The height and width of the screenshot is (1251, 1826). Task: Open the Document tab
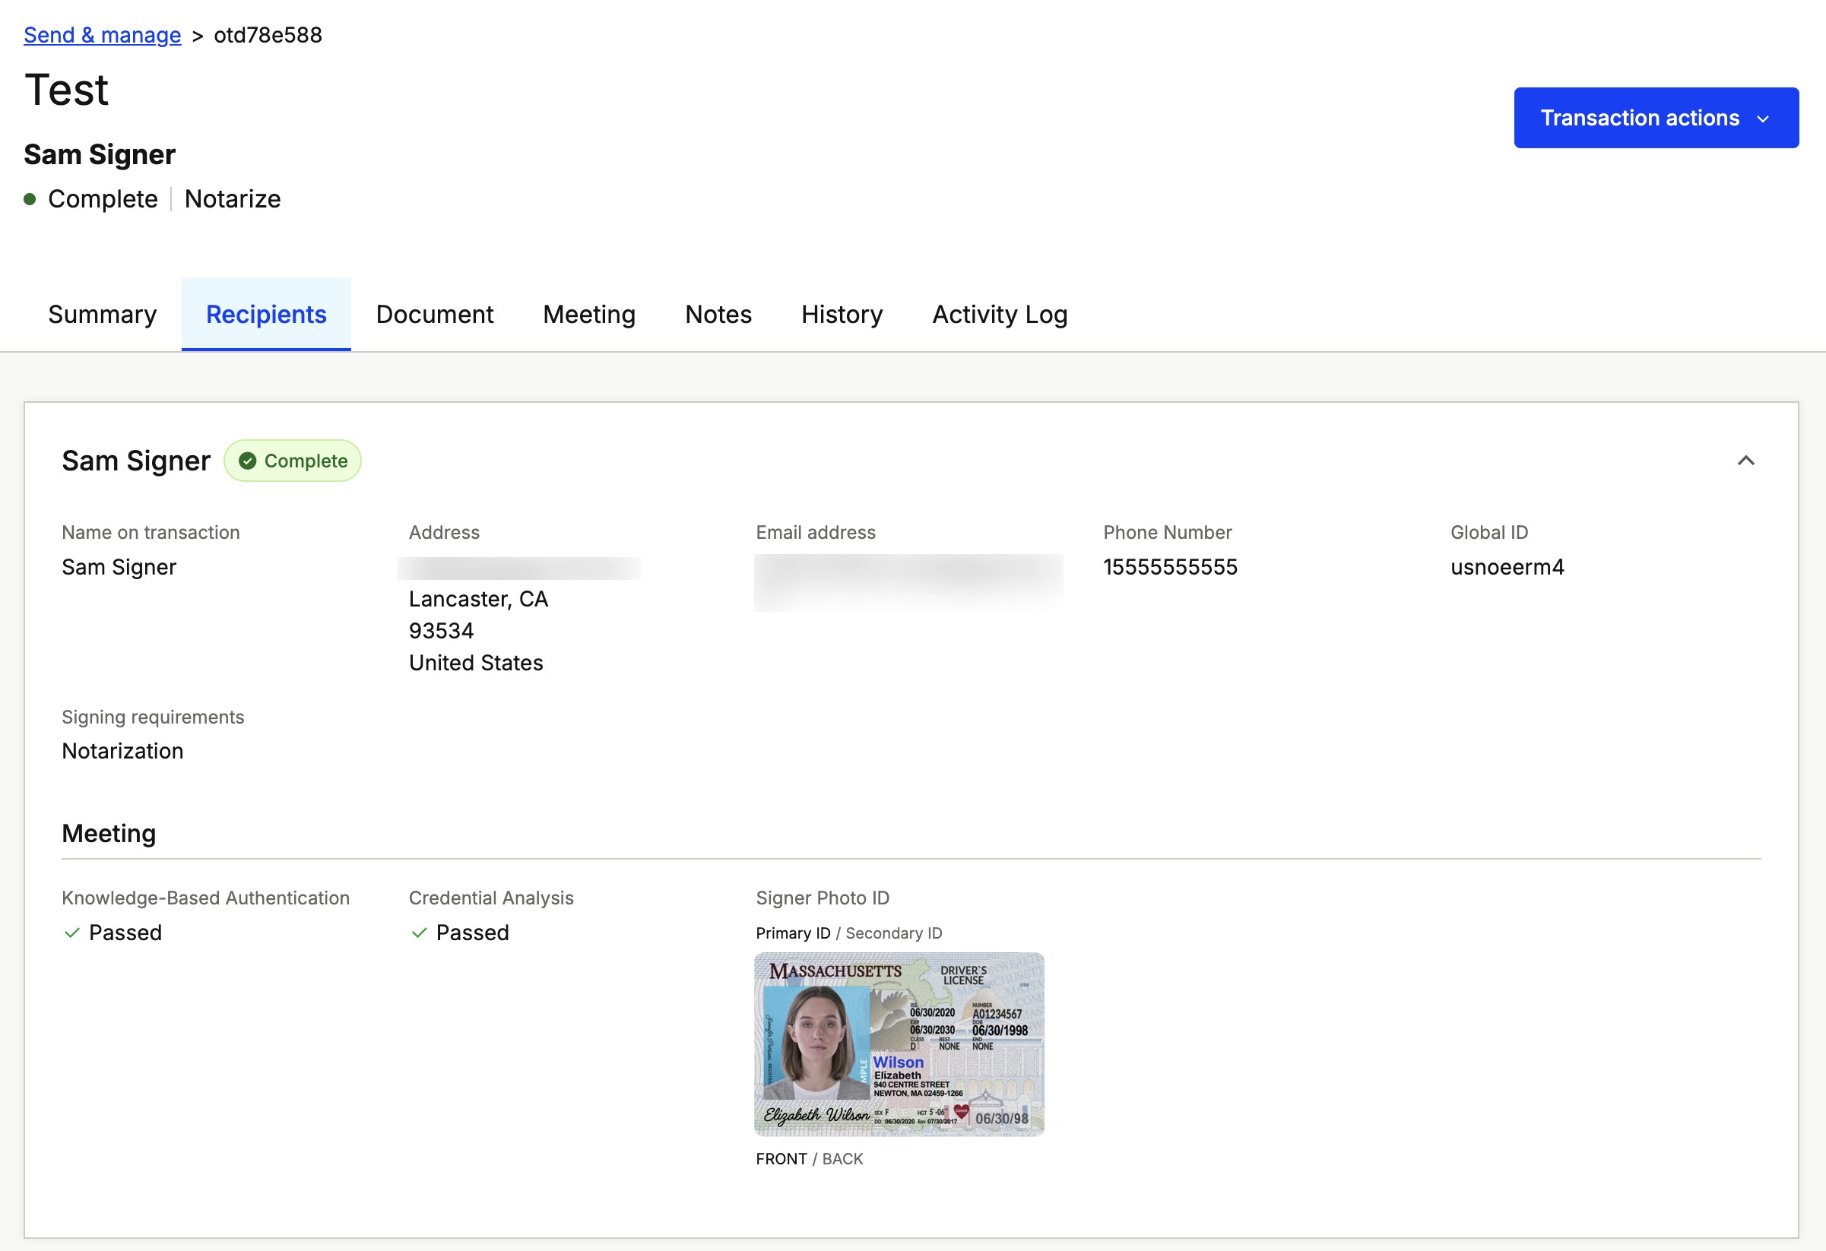[435, 314]
